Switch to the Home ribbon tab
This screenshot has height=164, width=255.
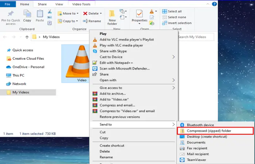[x=24, y=4]
